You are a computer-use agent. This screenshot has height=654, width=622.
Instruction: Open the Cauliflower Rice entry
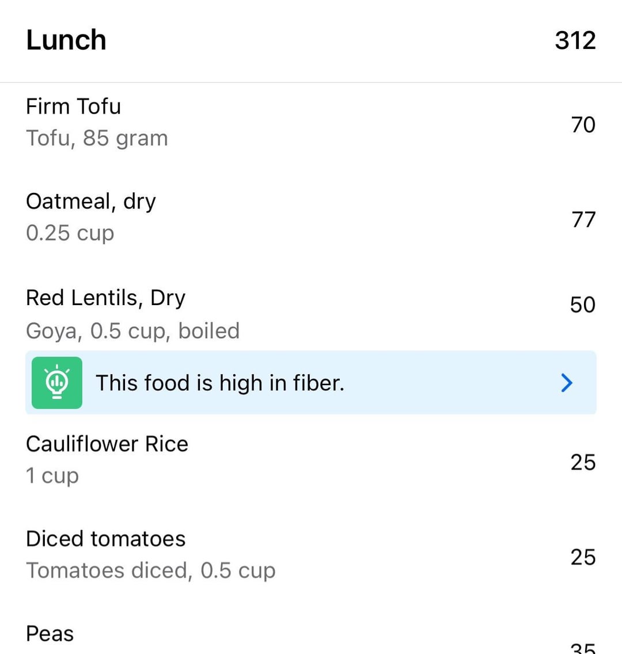(x=107, y=444)
